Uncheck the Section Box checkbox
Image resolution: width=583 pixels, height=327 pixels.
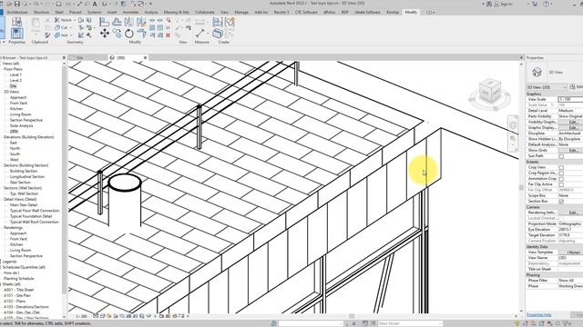pyautogui.click(x=561, y=202)
